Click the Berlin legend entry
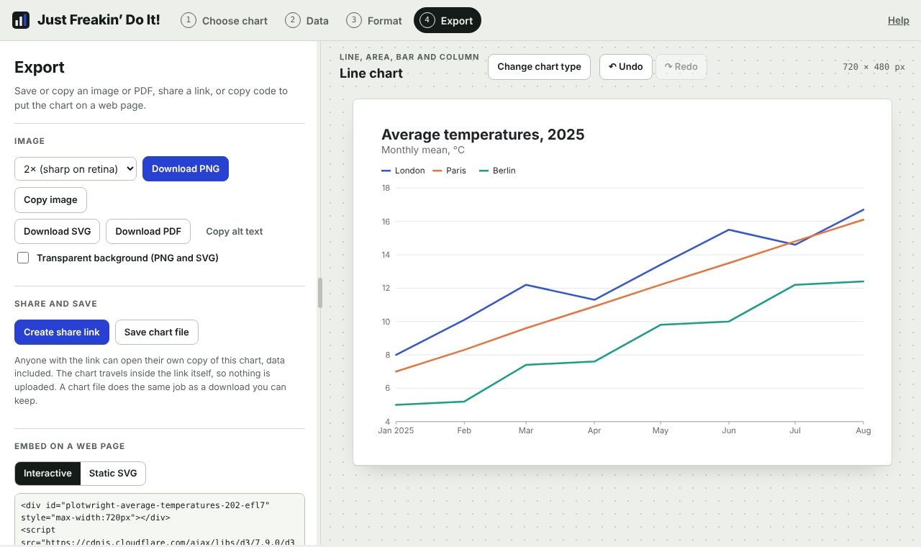 [497, 171]
